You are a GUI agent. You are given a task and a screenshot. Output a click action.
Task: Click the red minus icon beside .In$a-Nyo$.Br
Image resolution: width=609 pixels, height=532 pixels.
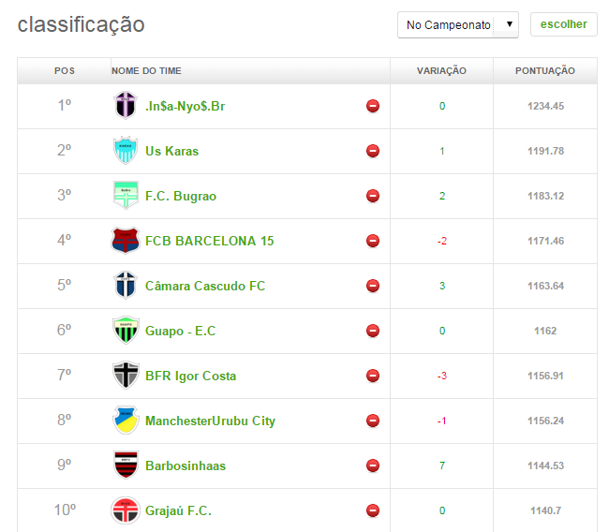pos(373,106)
